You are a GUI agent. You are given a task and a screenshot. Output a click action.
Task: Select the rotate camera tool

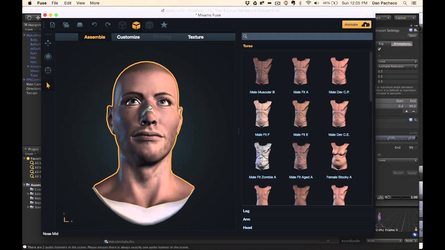(48, 57)
